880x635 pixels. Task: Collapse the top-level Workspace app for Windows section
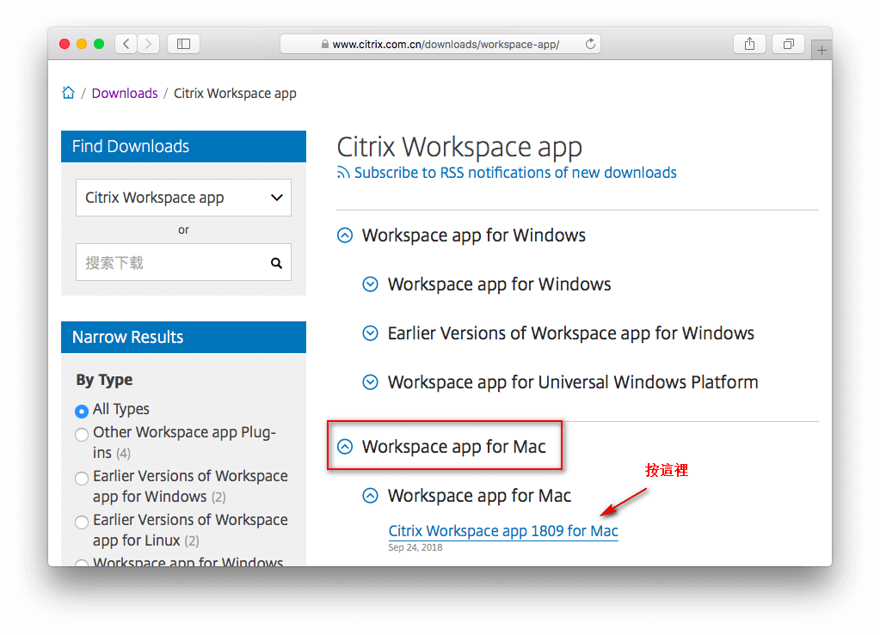[x=345, y=235]
